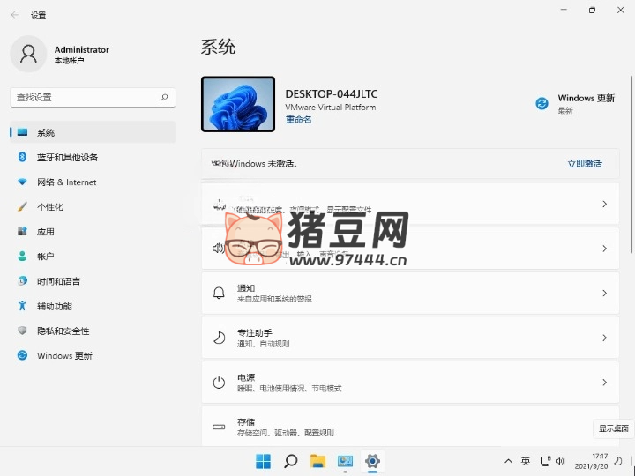The width and height of the screenshot is (635, 476).
Task: Open 蓝牙和其他设备 in the sidebar
Action: click(67, 157)
